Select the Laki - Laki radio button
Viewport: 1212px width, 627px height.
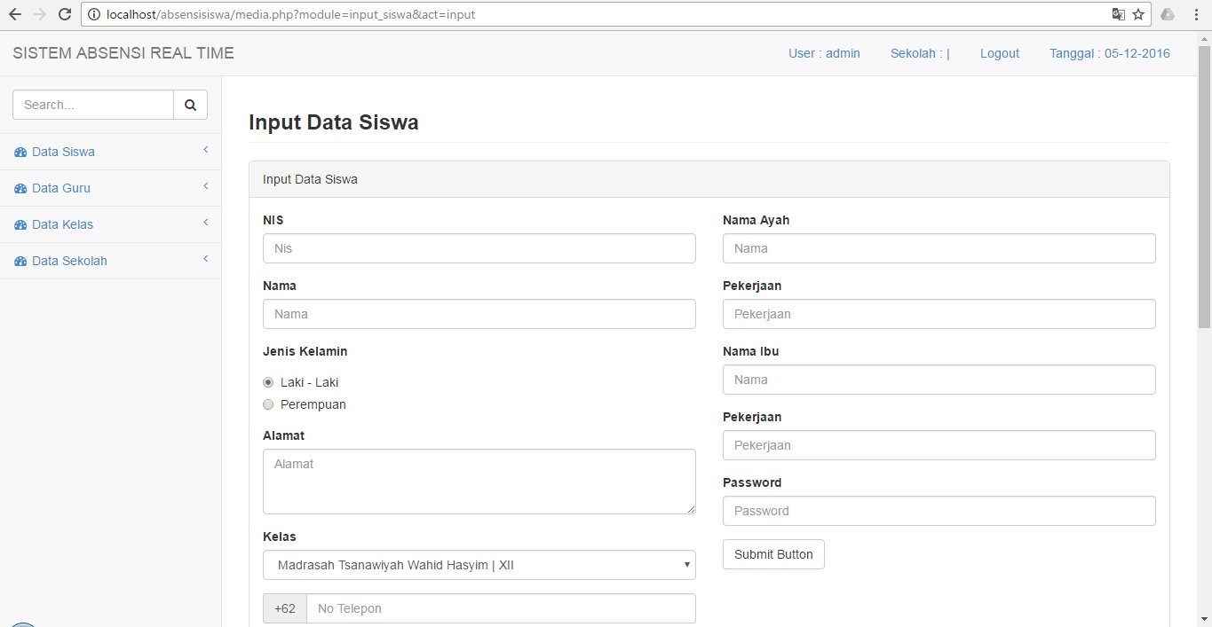pos(268,381)
